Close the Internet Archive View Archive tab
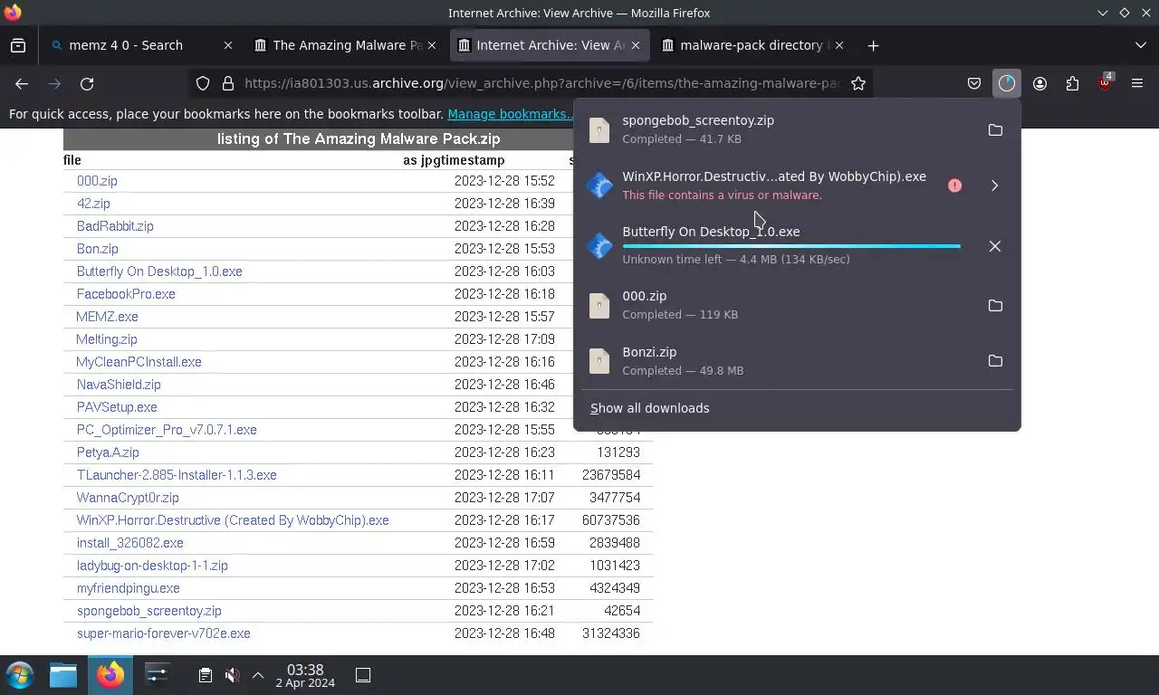This screenshot has height=695, width=1159. (x=636, y=45)
